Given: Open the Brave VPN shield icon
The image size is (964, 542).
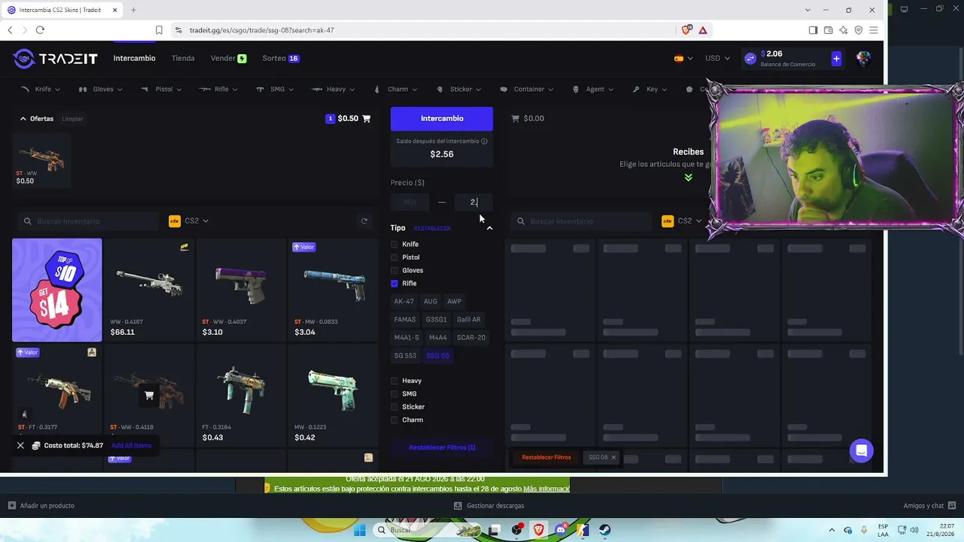Looking at the screenshot, I should (859, 30).
